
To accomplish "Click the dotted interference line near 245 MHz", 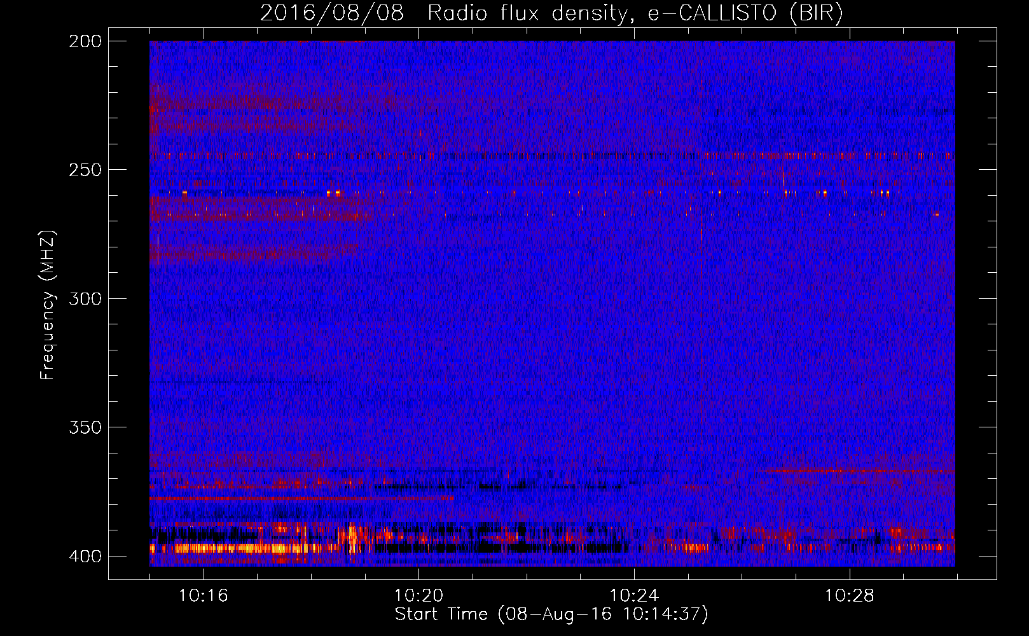I will 552,155.
